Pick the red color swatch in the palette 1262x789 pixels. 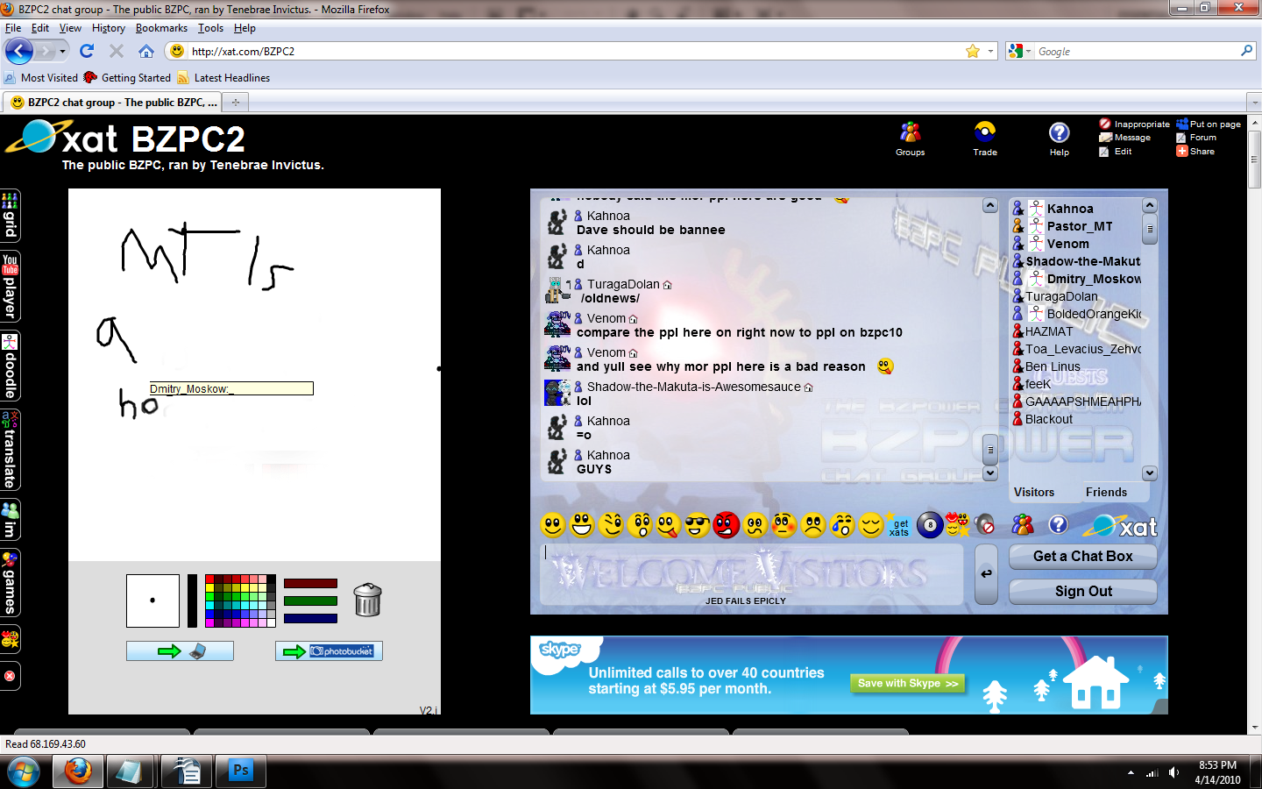pyautogui.click(x=210, y=579)
